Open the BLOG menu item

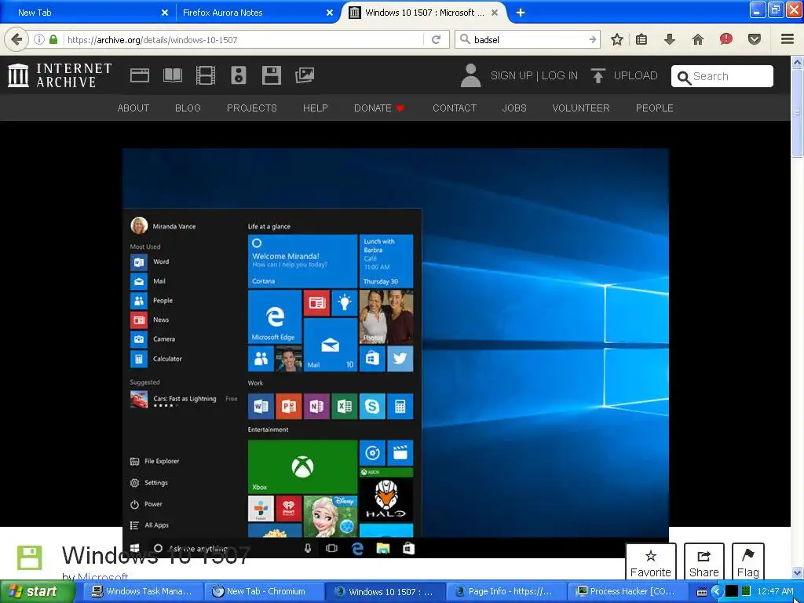pyautogui.click(x=188, y=108)
